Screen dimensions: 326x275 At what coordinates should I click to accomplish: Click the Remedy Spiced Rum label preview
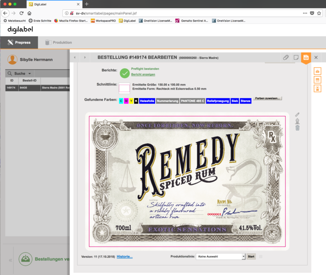(x=187, y=181)
